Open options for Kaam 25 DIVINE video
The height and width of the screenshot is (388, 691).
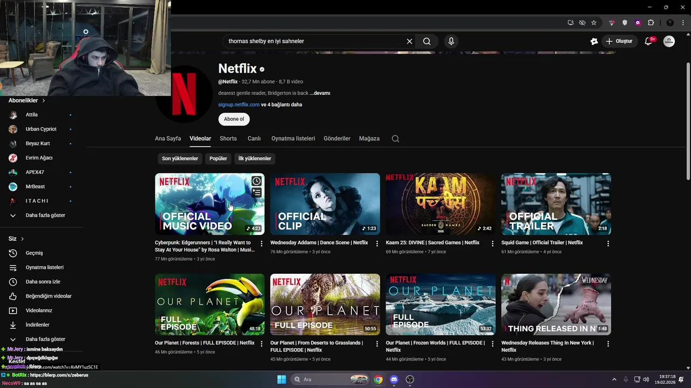pyautogui.click(x=492, y=244)
